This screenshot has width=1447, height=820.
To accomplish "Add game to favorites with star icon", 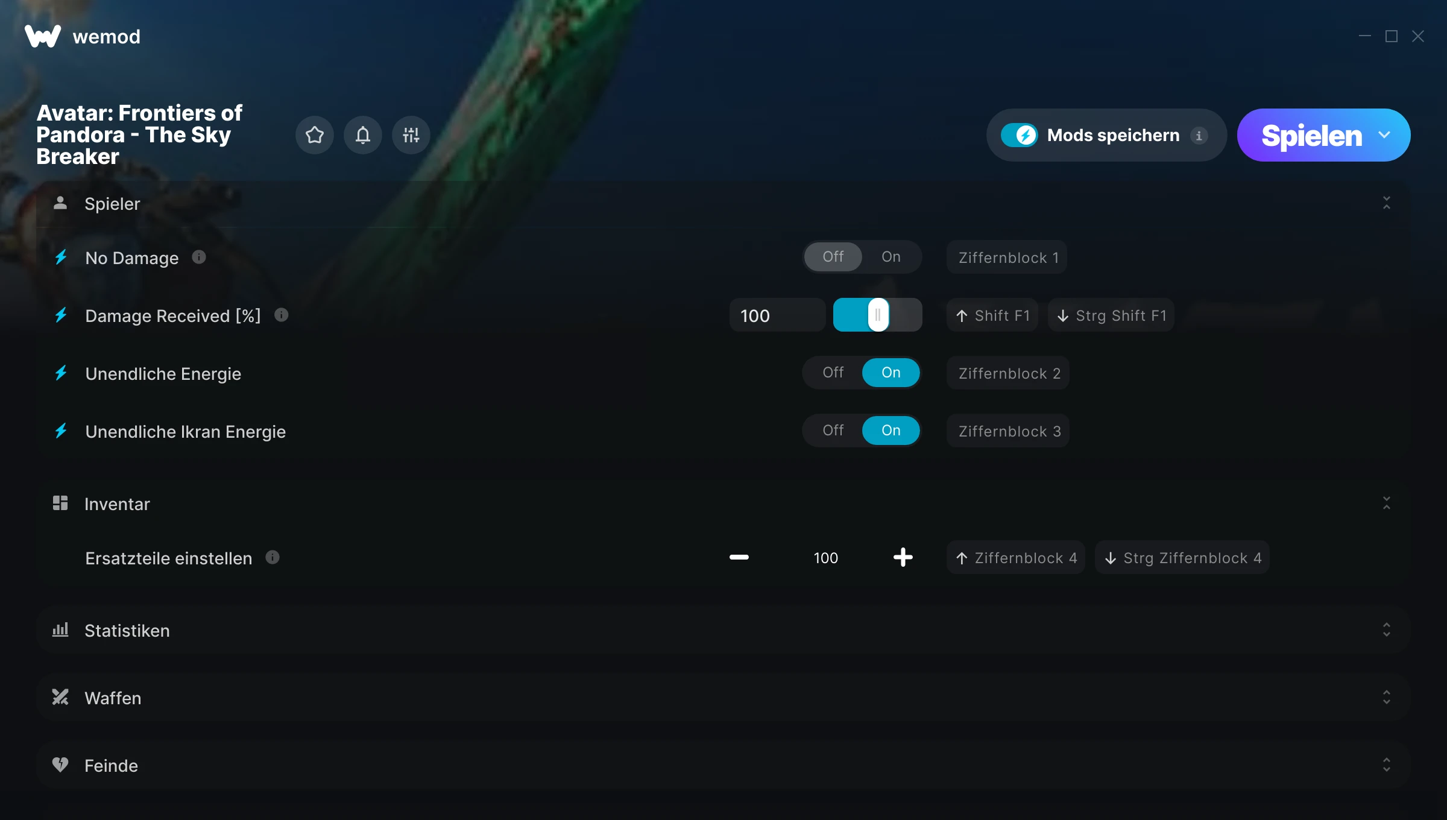I will pyautogui.click(x=315, y=135).
